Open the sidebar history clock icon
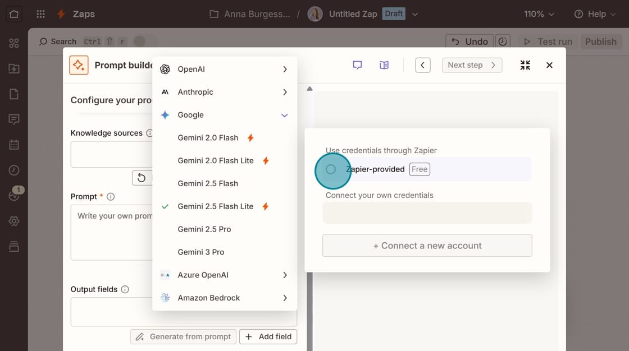629x351 pixels. coord(14,170)
